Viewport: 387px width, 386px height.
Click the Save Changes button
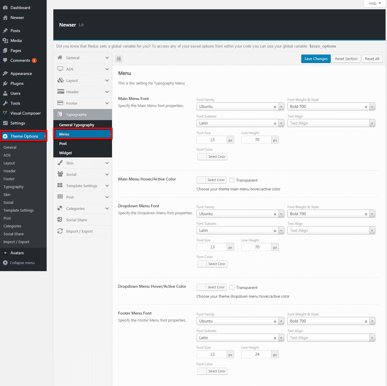point(316,59)
